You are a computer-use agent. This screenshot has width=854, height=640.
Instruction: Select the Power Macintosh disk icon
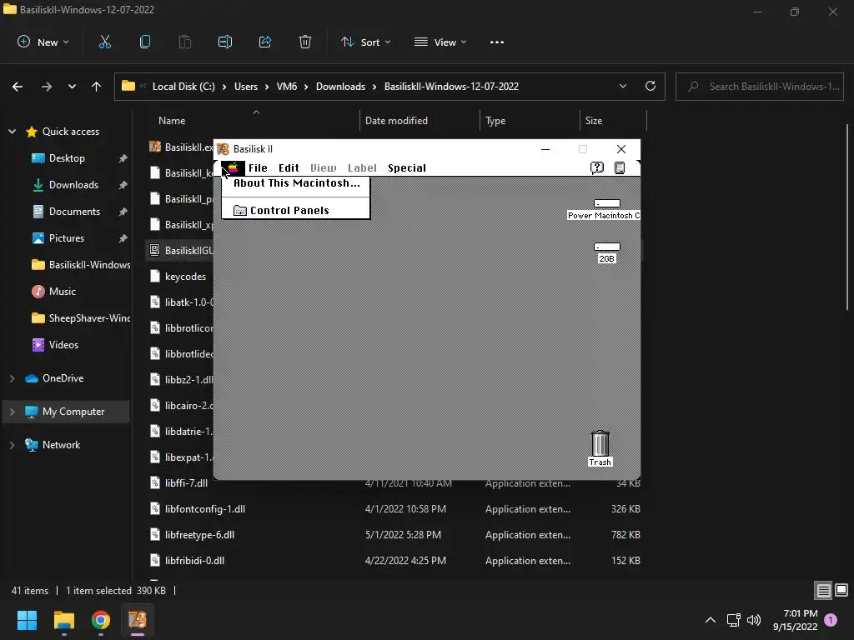click(x=607, y=203)
